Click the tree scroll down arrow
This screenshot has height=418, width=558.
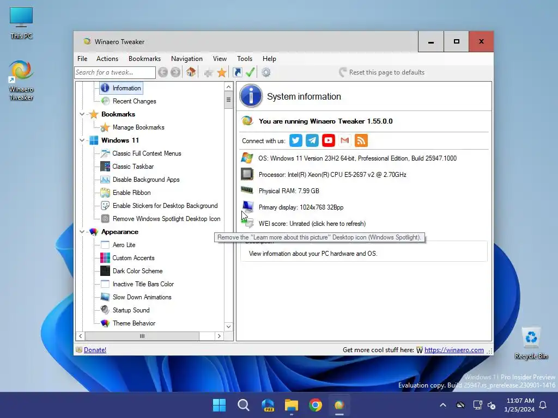228,327
